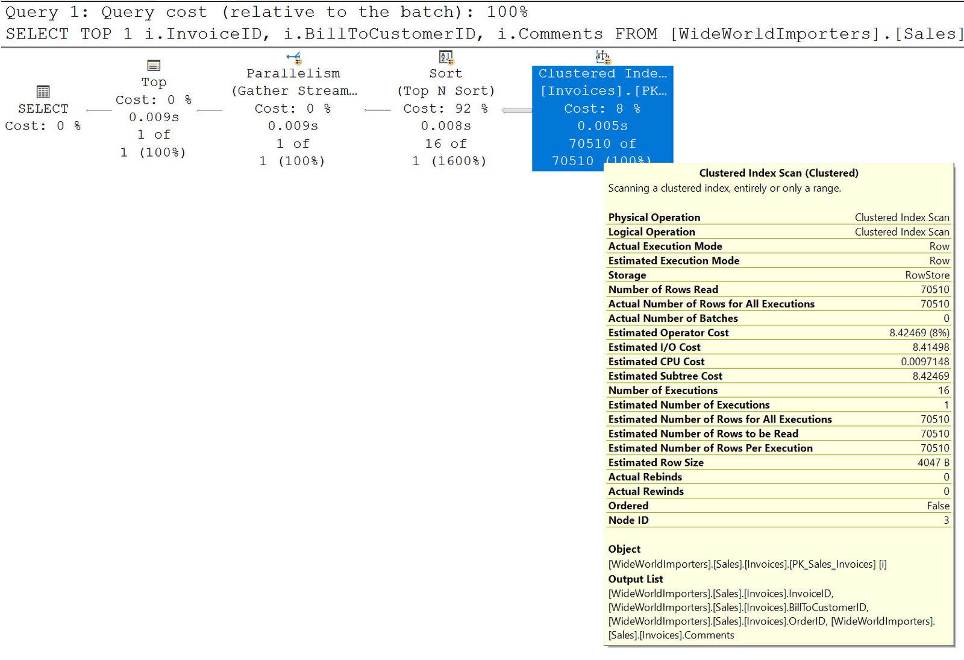Click the Clustered Index Scan icon
The height and width of the screenshot is (660, 964).
(x=602, y=57)
